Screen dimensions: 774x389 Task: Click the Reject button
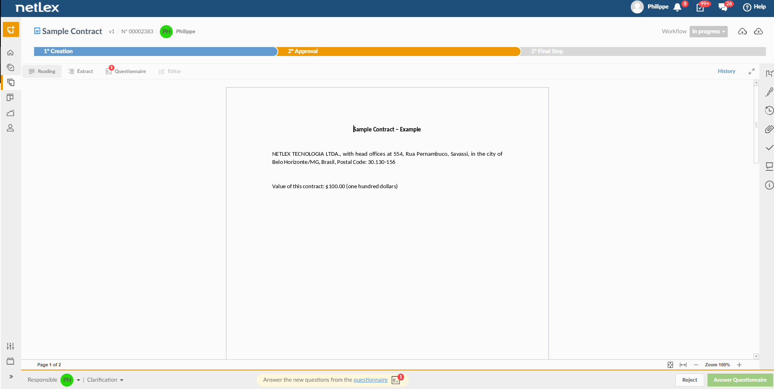point(690,380)
